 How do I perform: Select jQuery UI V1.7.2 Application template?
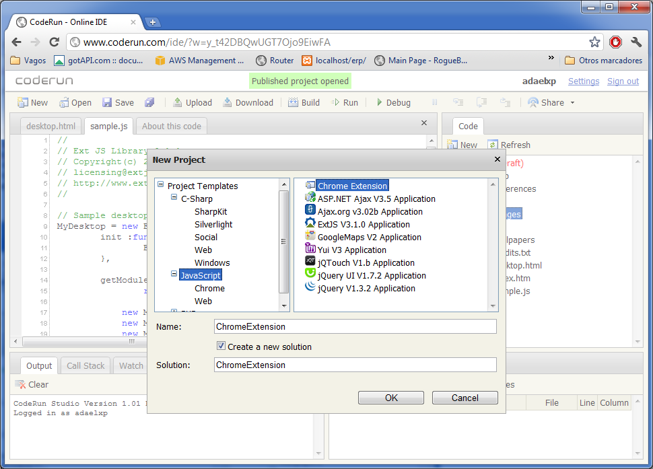(x=372, y=276)
